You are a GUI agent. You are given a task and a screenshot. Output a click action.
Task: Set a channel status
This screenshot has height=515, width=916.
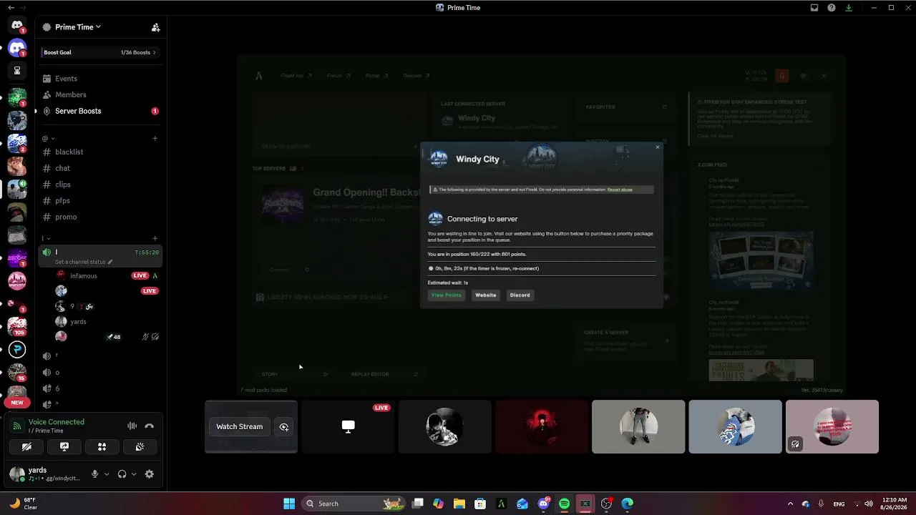tap(84, 262)
